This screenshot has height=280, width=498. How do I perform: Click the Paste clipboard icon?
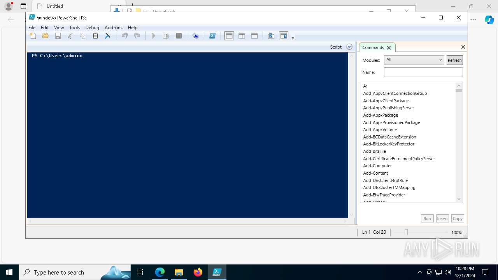(x=95, y=36)
